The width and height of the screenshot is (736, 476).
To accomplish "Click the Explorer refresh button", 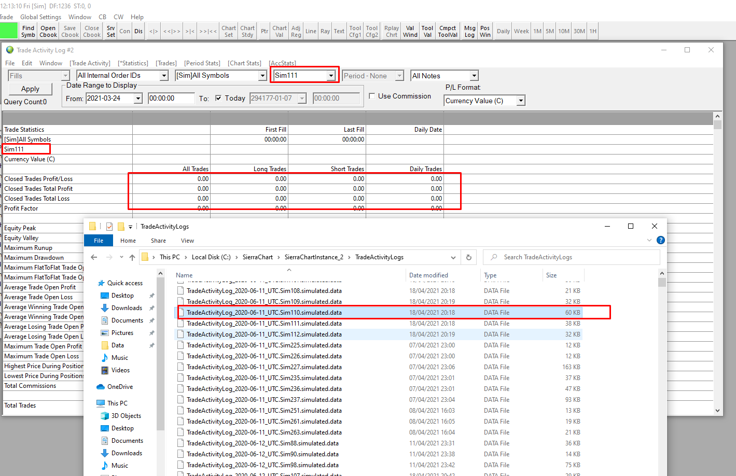I will click(x=469, y=257).
